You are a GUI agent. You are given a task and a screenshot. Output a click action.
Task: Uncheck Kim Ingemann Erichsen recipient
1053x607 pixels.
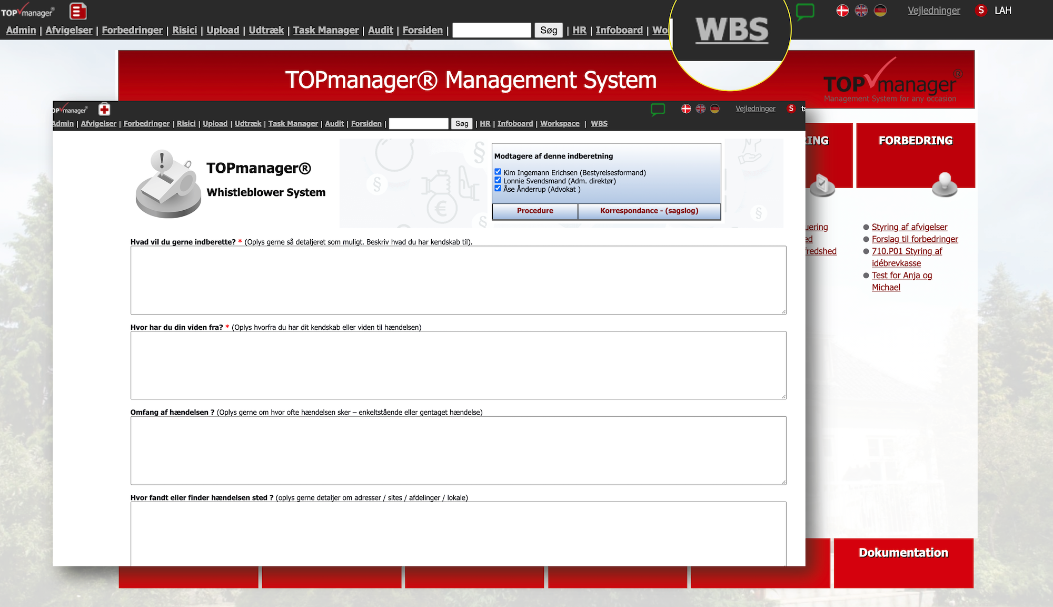[x=498, y=172]
